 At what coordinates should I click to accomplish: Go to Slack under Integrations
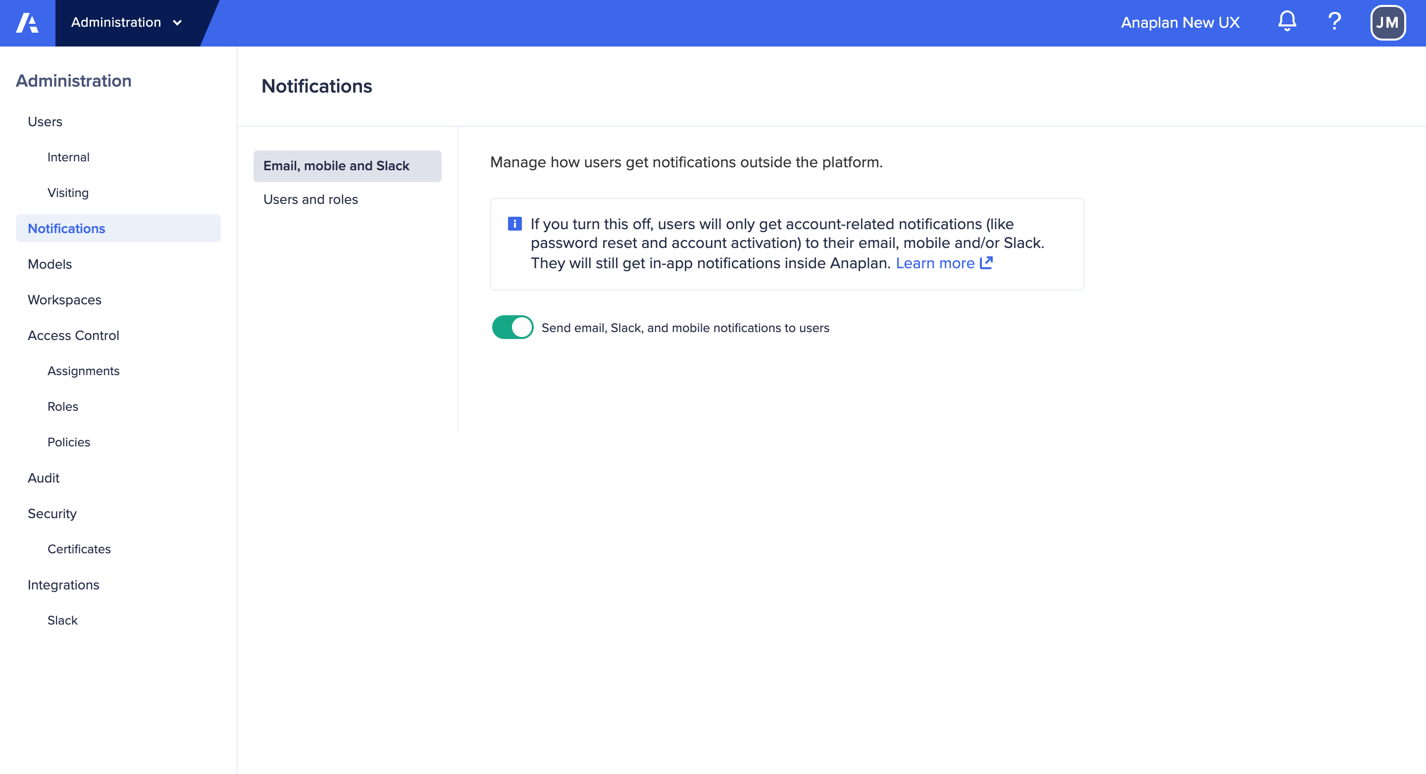pos(62,620)
